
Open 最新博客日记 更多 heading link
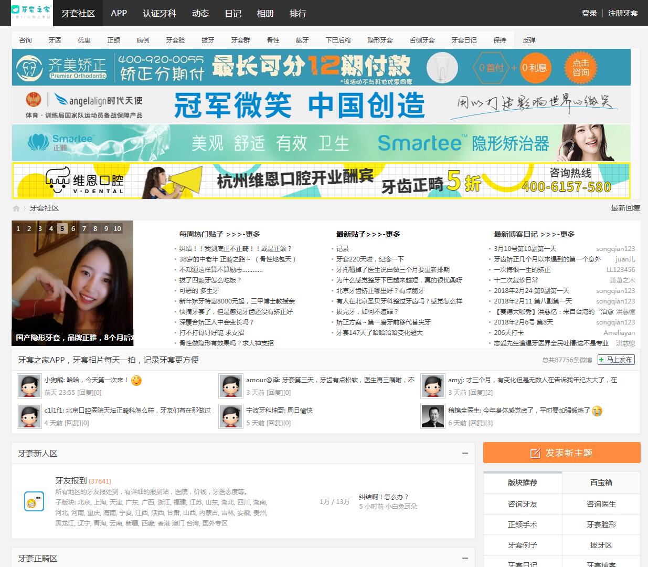[534, 234]
